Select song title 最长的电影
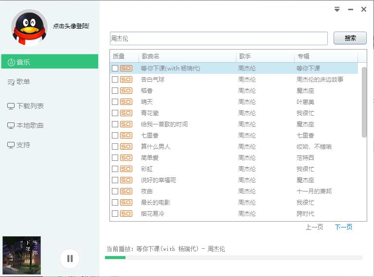The height and width of the screenshot is (277, 374). tap(156, 202)
